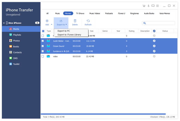Click the register key icon
The height and width of the screenshot is (121, 180).
(148, 6)
